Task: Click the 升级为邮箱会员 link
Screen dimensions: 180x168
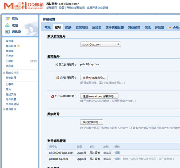Action: tap(76, 8)
